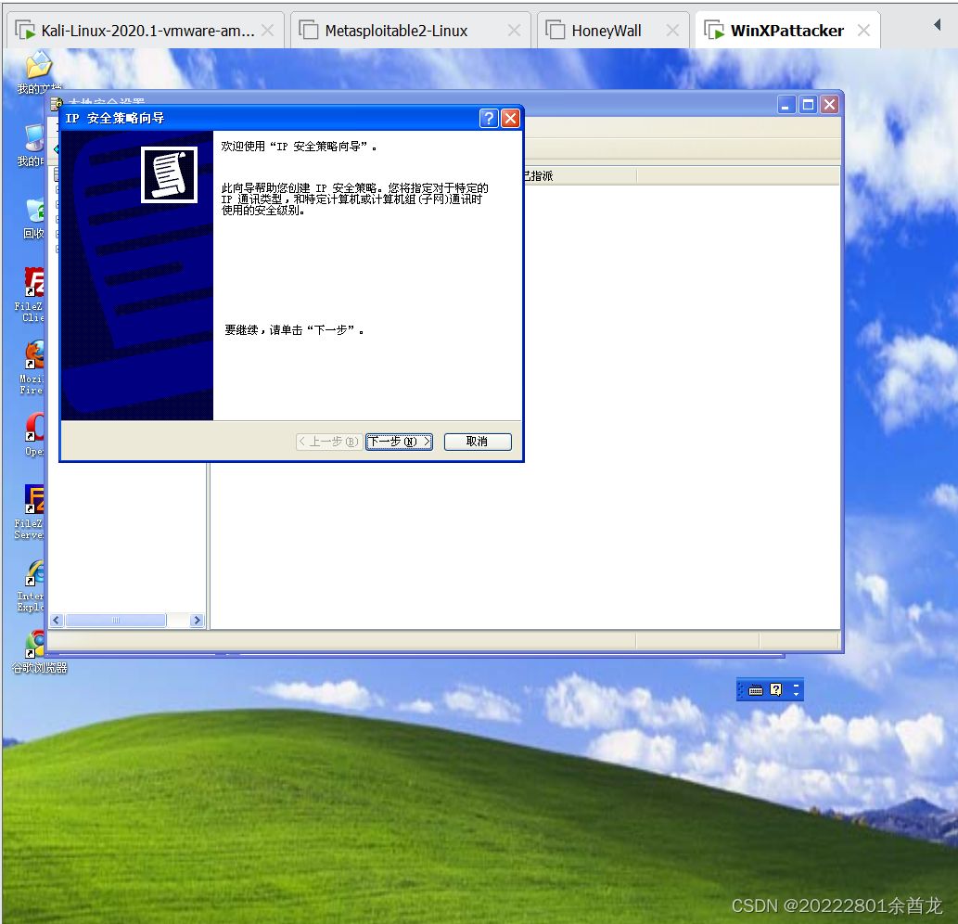The width and height of the screenshot is (958, 924).
Task: Click language bar help icon
Action: [776, 690]
